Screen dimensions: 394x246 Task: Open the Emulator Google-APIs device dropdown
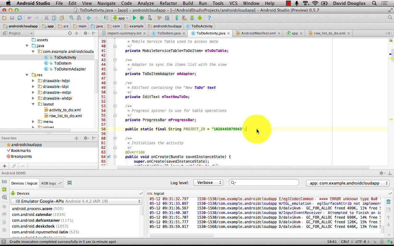(x=76, y=201)
